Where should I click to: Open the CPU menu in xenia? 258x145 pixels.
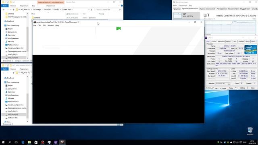40,25
